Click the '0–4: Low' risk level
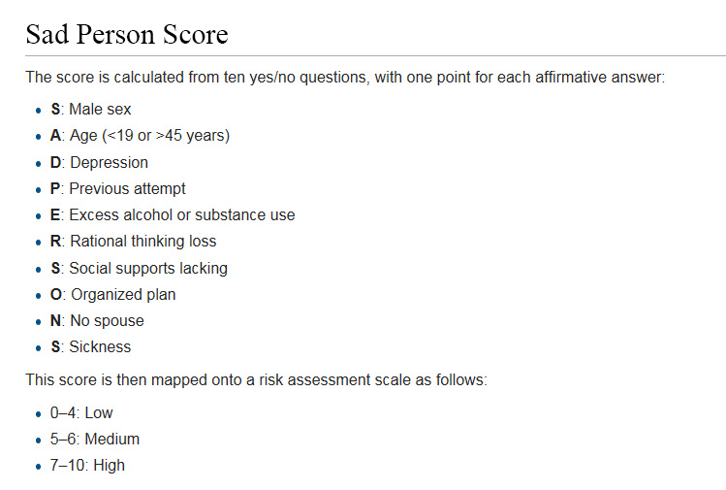 [81, 412]
